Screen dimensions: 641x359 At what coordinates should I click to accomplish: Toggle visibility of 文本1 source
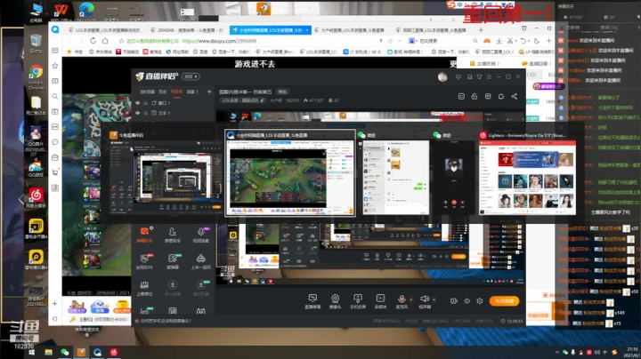pyautogui.click(x=138, y=113)
